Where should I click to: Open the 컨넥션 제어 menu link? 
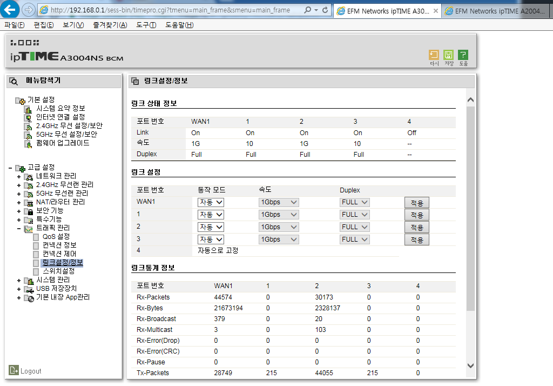tap(59, 254)
